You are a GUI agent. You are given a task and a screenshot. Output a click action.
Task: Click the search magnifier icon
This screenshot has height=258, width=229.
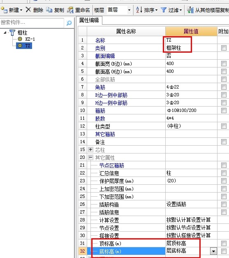(69, 23)
